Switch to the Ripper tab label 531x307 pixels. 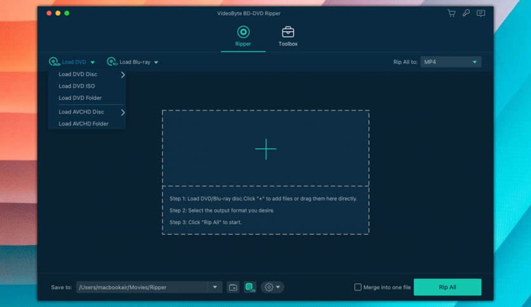coord(243,44)
